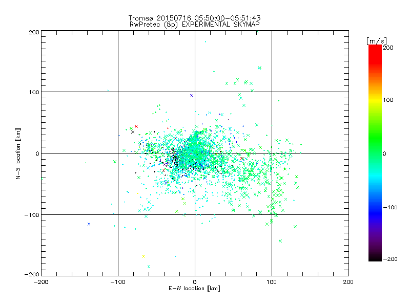Image resolution: width=410 pixels, height=307 pixels.
Task: Click the x-axis tick label '100'
Action: 272,282
